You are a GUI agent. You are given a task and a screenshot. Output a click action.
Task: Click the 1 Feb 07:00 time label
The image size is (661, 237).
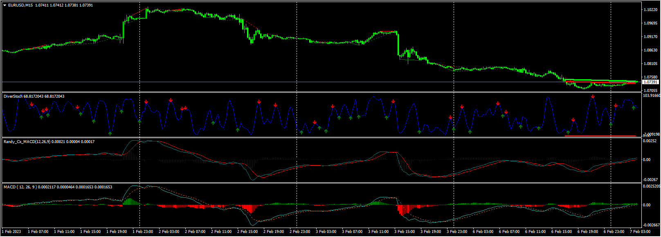click(38, 232)
